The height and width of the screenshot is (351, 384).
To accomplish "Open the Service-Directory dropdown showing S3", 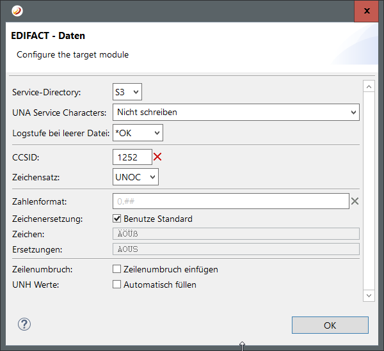I will [127, 93].
